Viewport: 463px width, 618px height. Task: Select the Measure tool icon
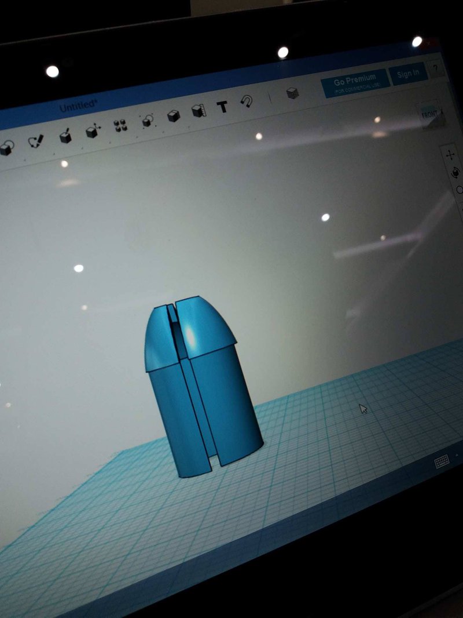[x=199, y=111]
